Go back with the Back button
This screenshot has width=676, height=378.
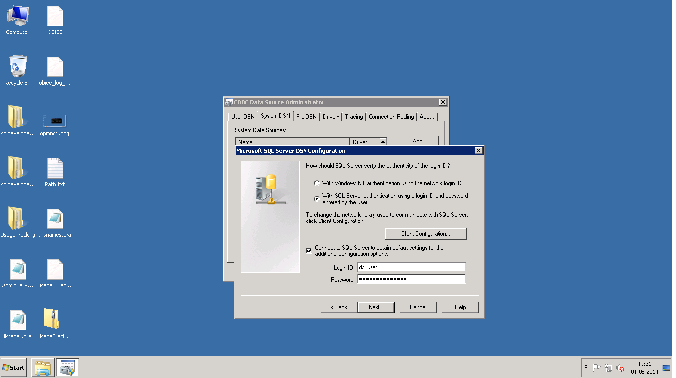pos(338,307)
